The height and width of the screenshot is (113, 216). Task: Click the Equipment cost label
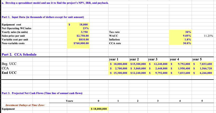[x=11, y=25]
